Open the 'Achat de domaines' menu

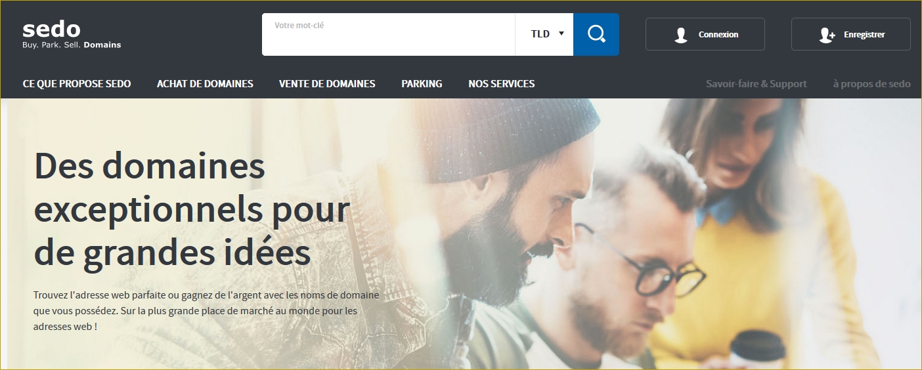(x=205, y=84)
